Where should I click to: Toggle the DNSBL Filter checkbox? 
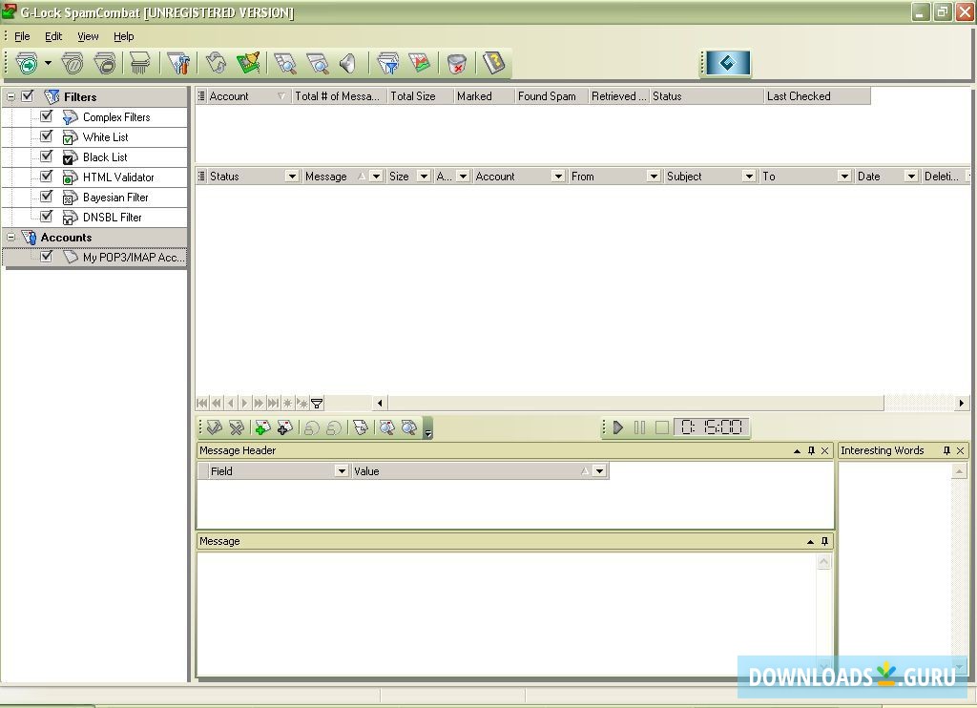tap(46, 216)
